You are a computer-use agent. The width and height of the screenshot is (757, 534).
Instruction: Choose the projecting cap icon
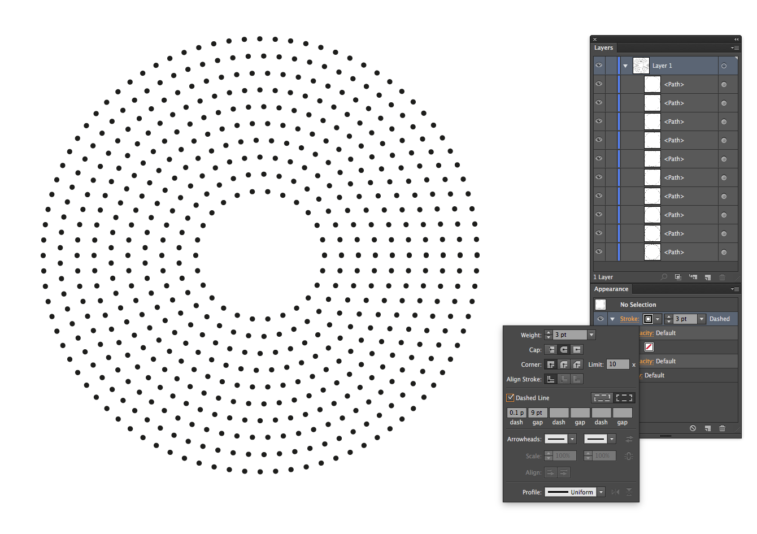[x=577, y=350]
